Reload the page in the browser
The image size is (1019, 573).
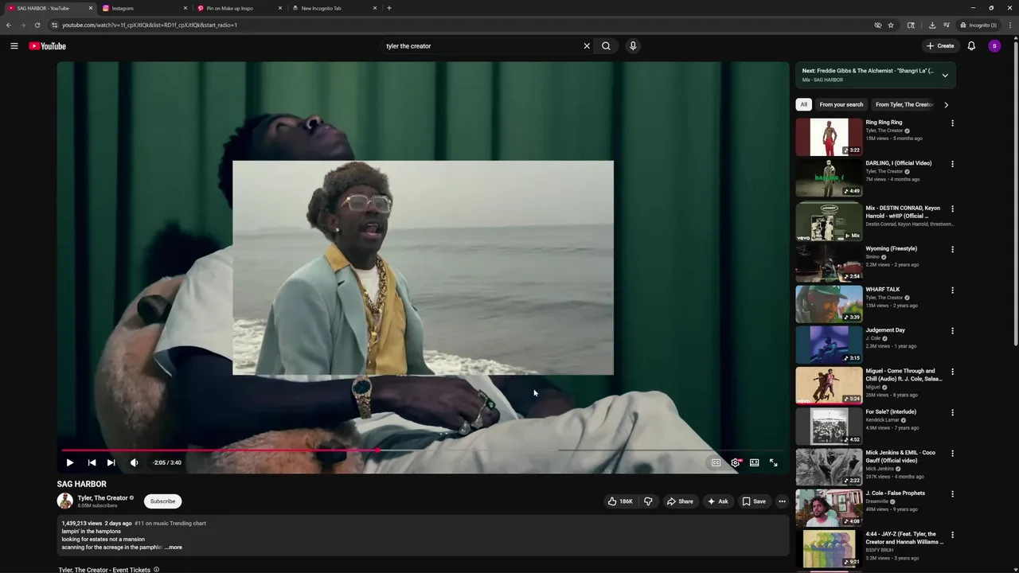tap(37, 25)
